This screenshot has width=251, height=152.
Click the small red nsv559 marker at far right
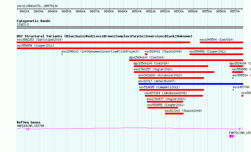242,96
